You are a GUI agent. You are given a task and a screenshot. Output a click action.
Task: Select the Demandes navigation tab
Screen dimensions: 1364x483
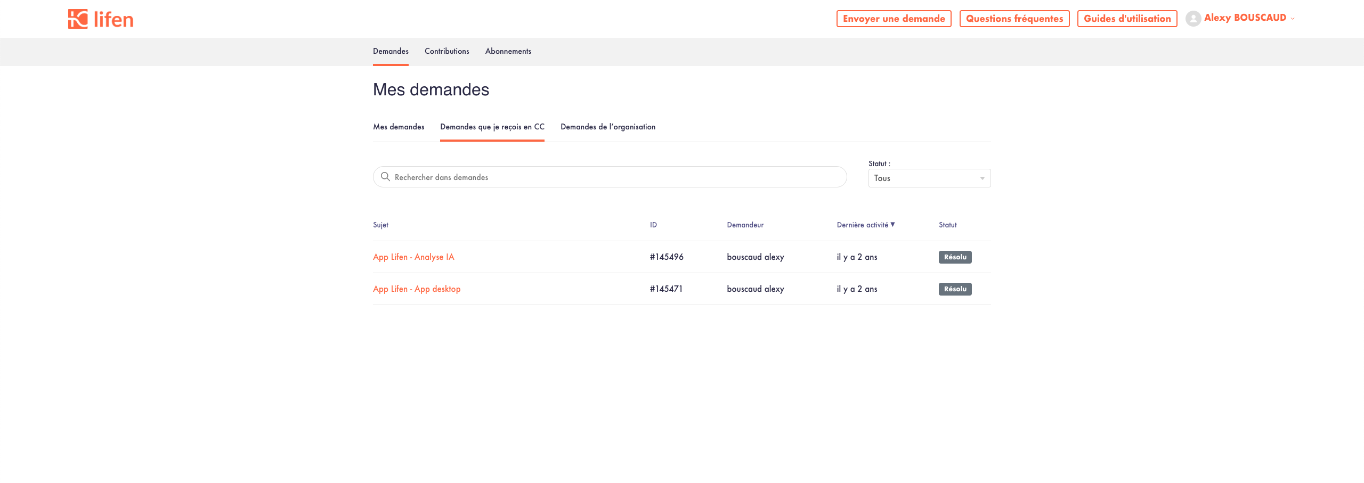click(x=391, y=51)
